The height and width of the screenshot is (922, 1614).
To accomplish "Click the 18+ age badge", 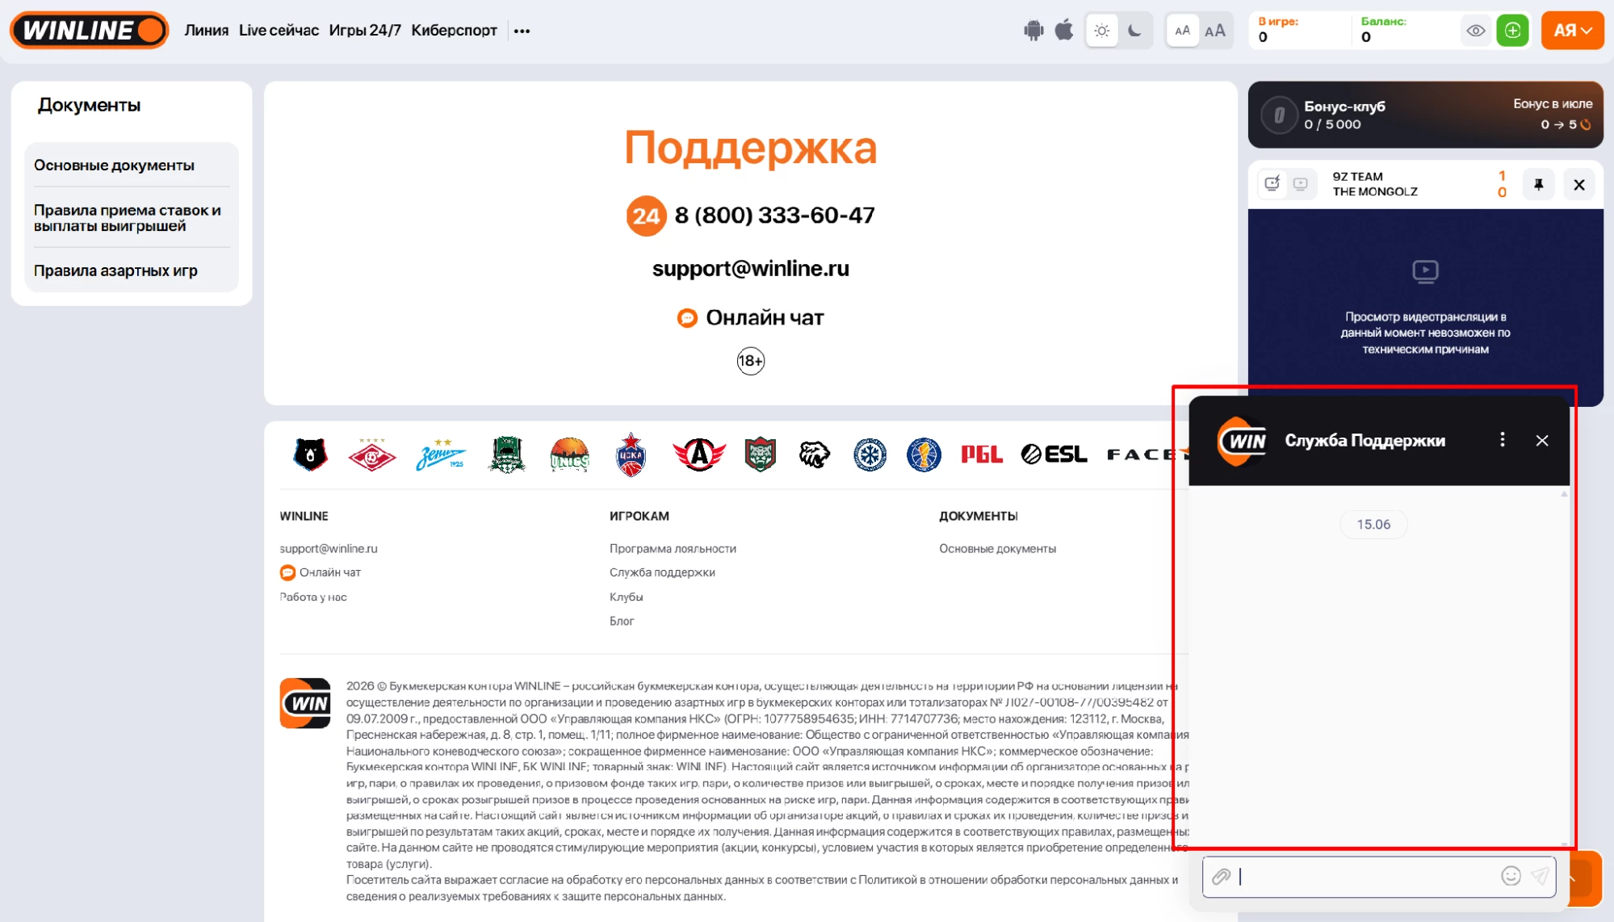I will click(x=750, y=361).
